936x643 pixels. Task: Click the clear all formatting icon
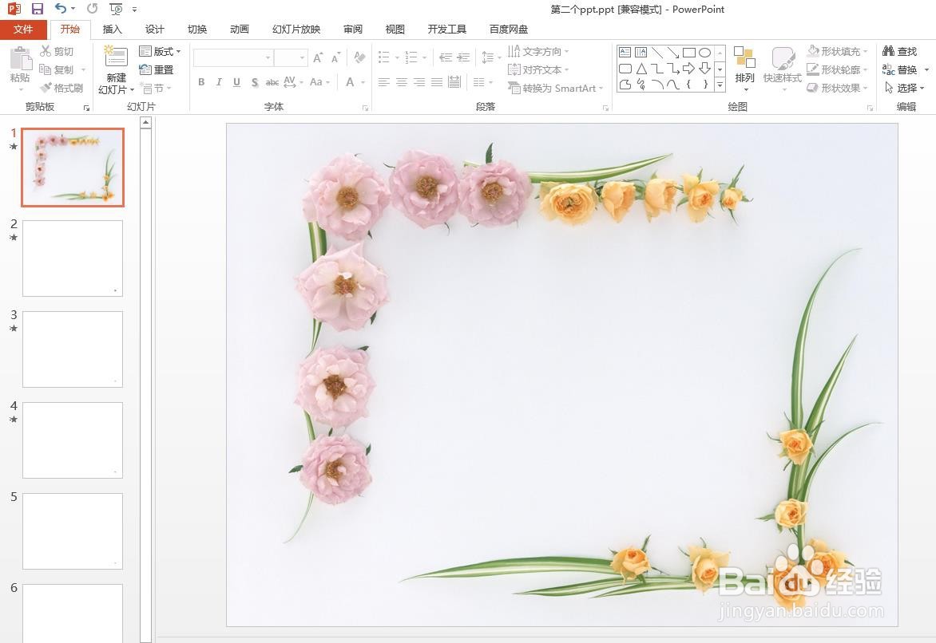(359, 58)
